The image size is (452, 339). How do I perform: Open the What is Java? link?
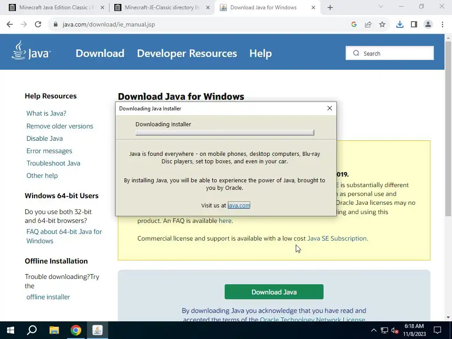coord(46,113)
